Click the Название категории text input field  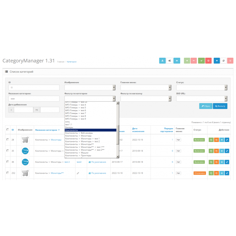tap(34, 99)
